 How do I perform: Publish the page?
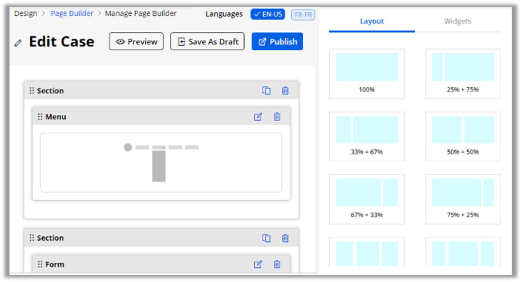[x=277, y=42]
